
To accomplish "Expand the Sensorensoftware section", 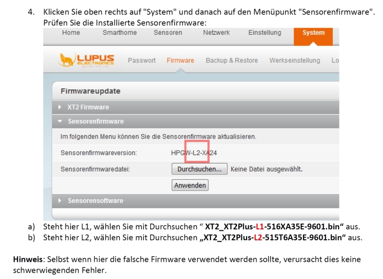I will point(95,201).
